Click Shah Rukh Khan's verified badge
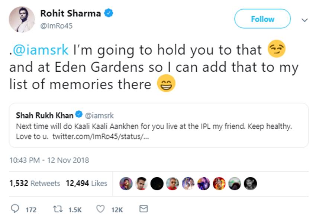 [78, 114]
